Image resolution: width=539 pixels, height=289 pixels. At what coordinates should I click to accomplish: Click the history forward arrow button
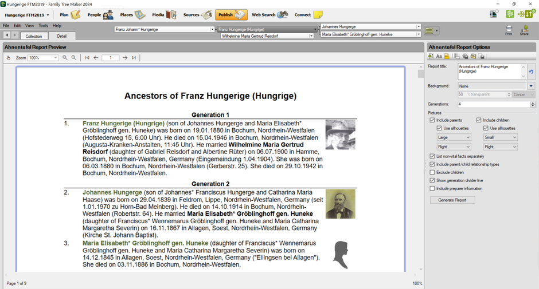pyautogui.click(x=14, y=35)
